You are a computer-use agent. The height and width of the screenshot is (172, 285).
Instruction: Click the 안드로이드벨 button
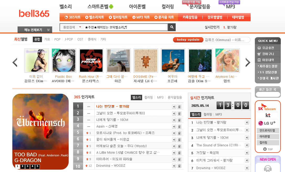click(268, 130)
